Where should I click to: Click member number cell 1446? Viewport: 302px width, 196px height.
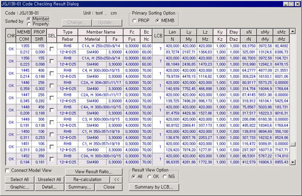pos(24,83)
